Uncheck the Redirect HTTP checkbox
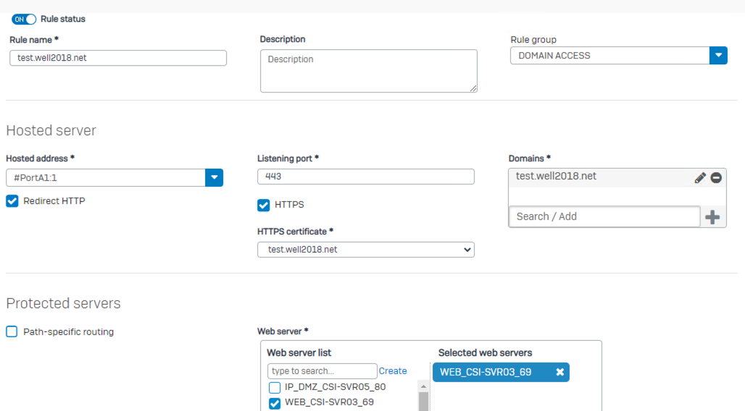The height and width of the screenshot is (411, 745). 12,201
